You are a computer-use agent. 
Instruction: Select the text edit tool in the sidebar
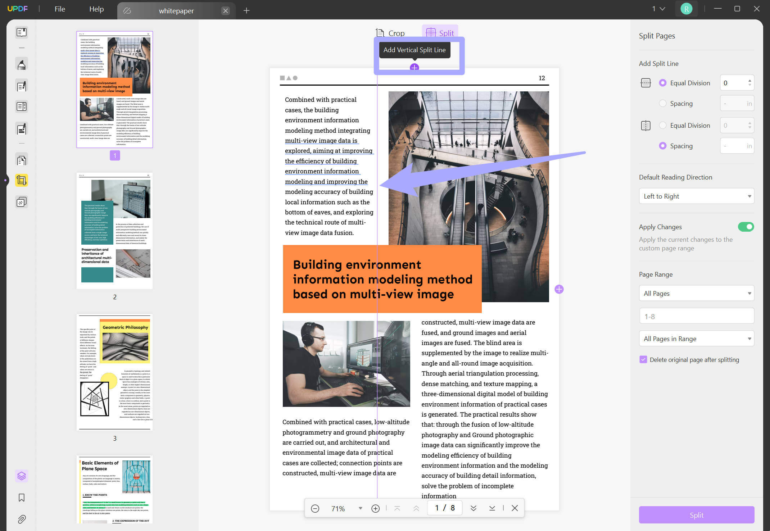point(21,85)
